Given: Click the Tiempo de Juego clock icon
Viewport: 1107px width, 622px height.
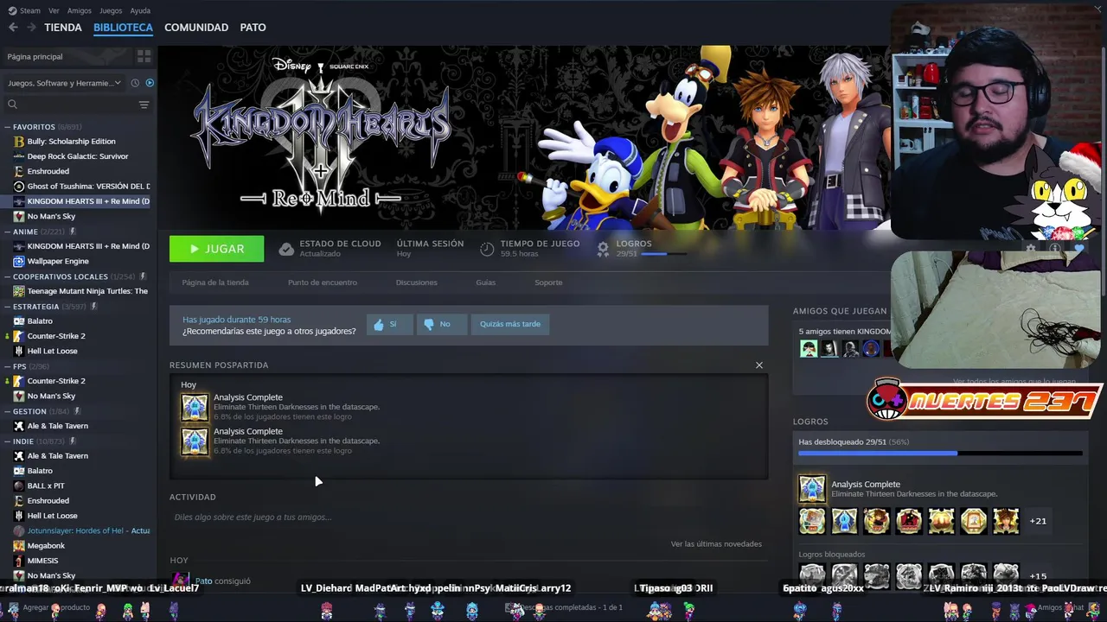Looking at the screenshot, I should click(487, 249).
